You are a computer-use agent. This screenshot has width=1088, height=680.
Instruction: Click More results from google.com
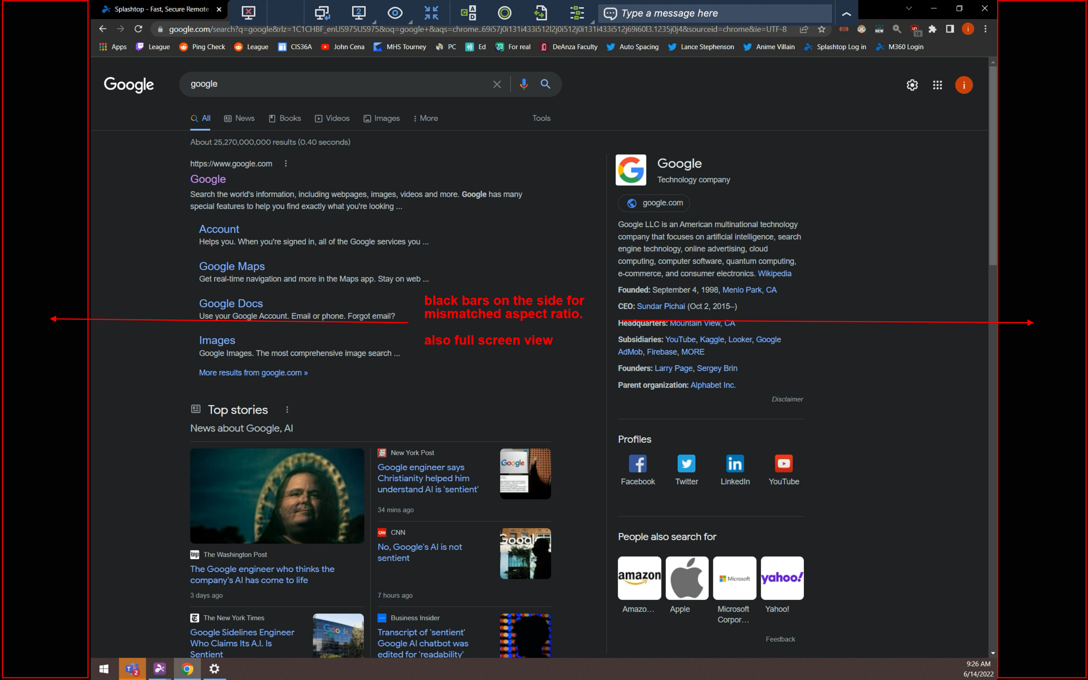[253, 373]
